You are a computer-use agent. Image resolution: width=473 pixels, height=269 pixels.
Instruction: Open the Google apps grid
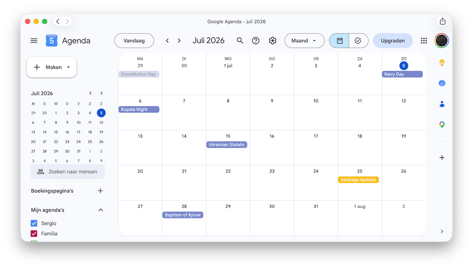424,40
